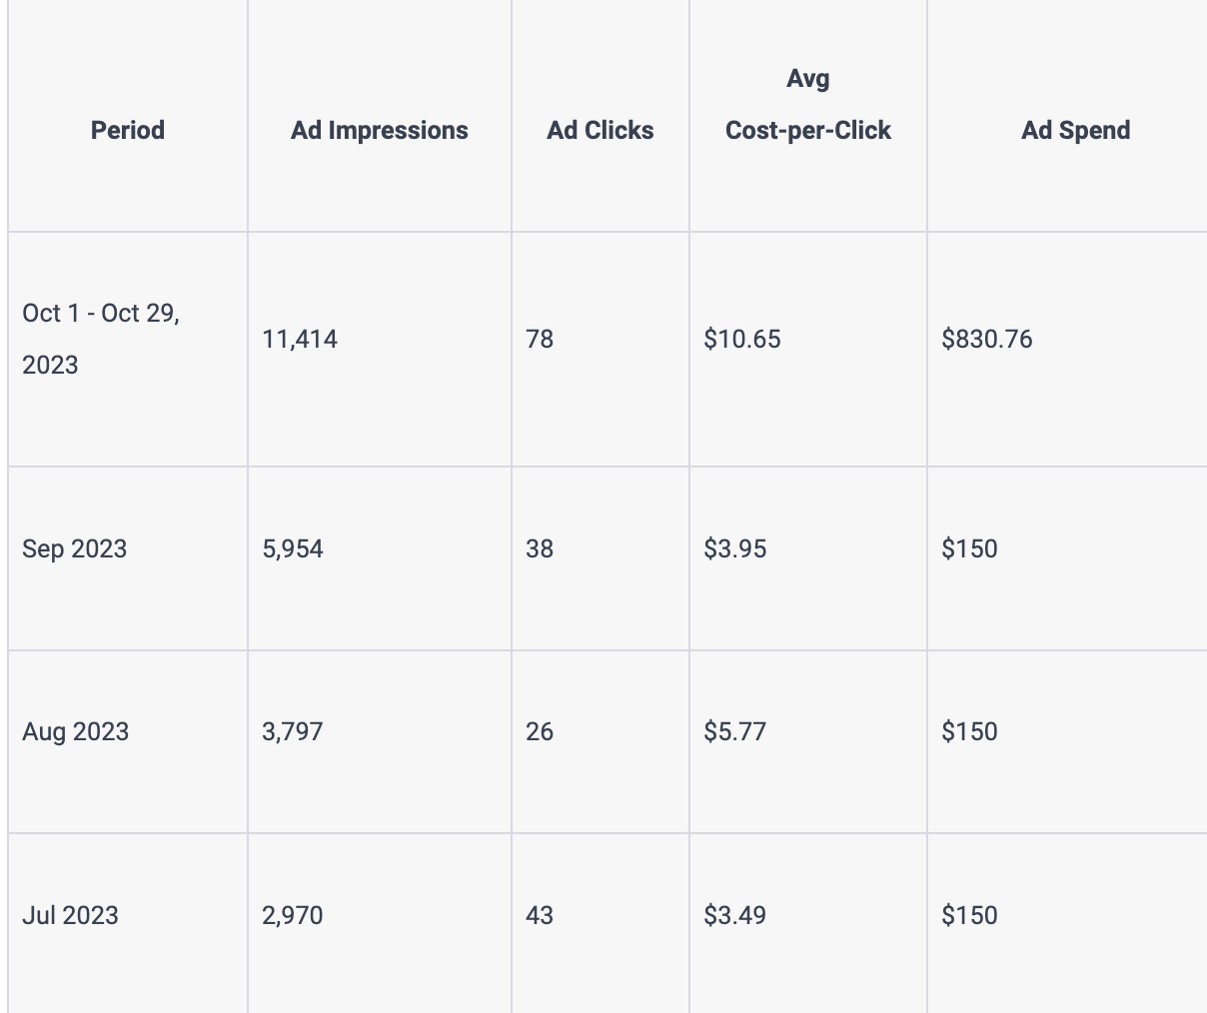1207x1013 pixels.
Task: Click the $3.49 cost-per-click cell
Action: click(735, 915)
